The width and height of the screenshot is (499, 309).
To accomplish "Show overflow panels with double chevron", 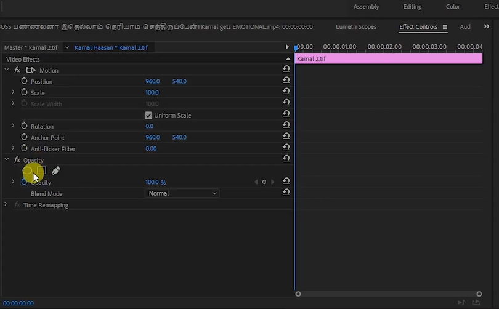I will point(487,26).
